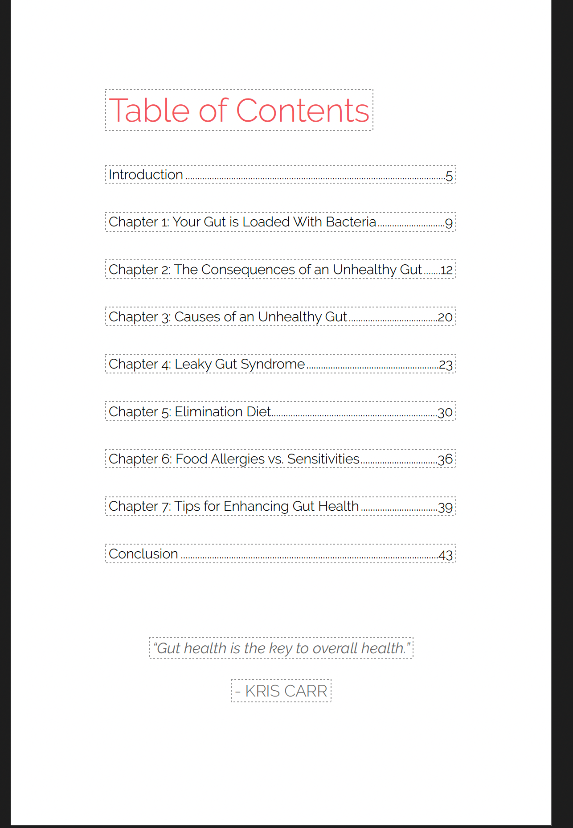Screen dimensions: 573x828
Task: Click page number 5 beside Introduction
Action: [x=449, y=176]
